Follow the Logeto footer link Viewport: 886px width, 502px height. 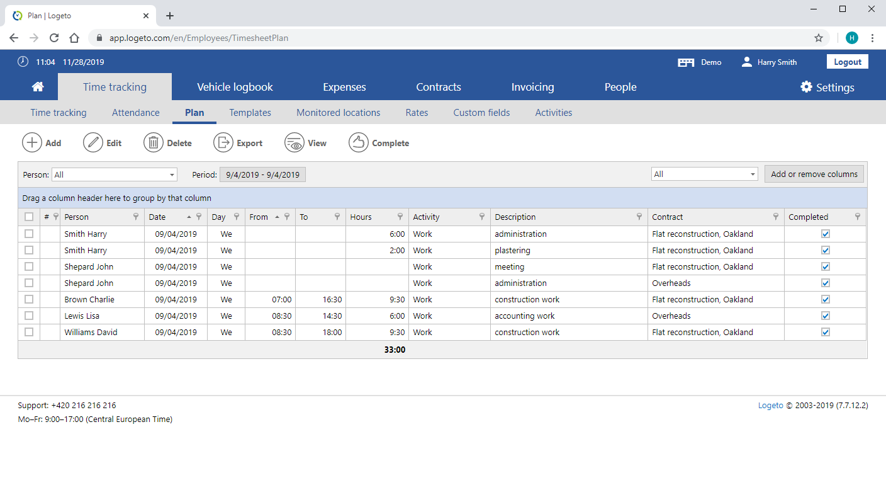point(771,406)
